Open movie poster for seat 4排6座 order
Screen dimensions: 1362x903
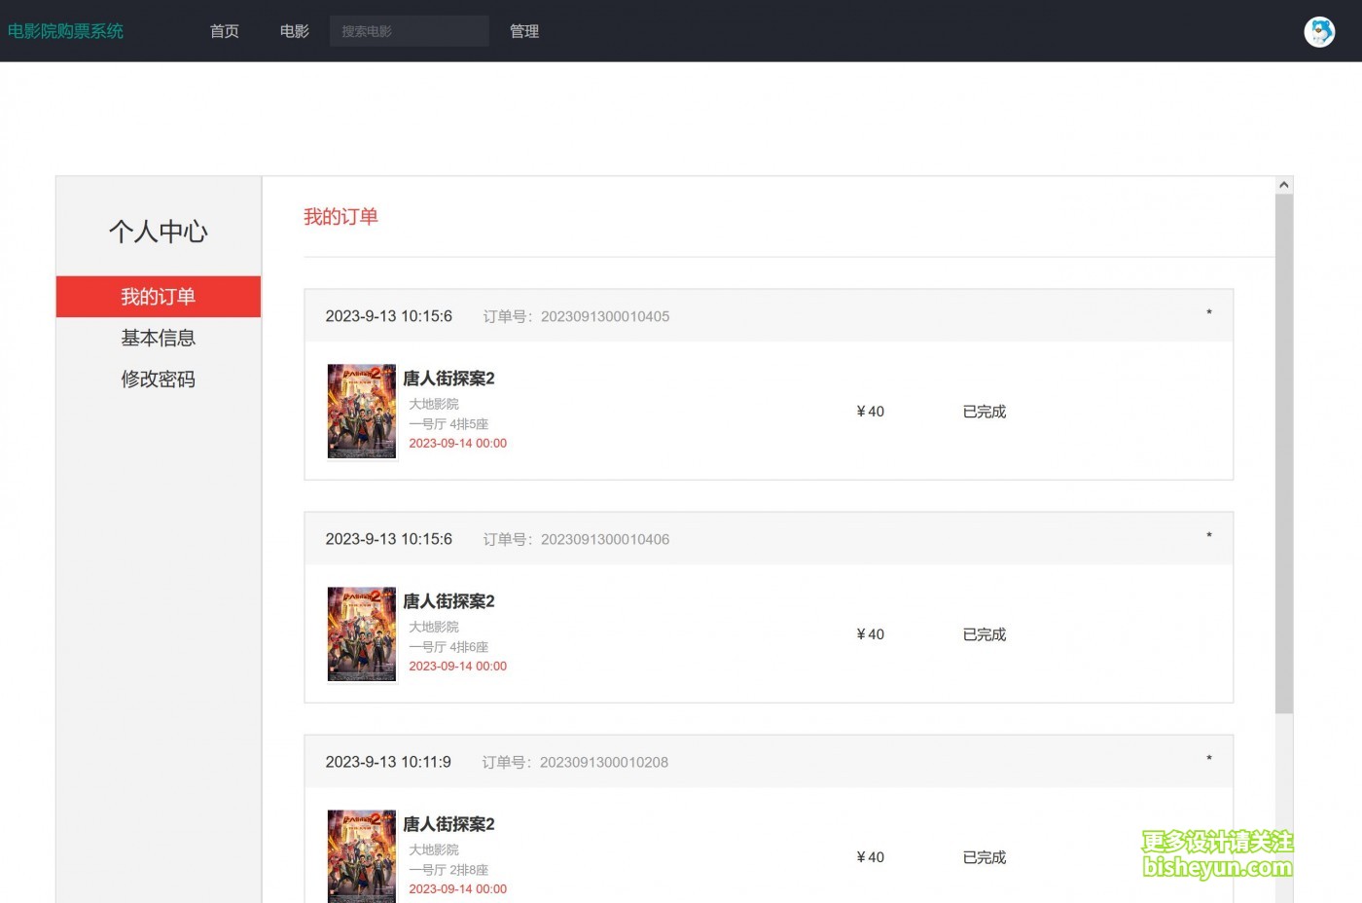362,634
